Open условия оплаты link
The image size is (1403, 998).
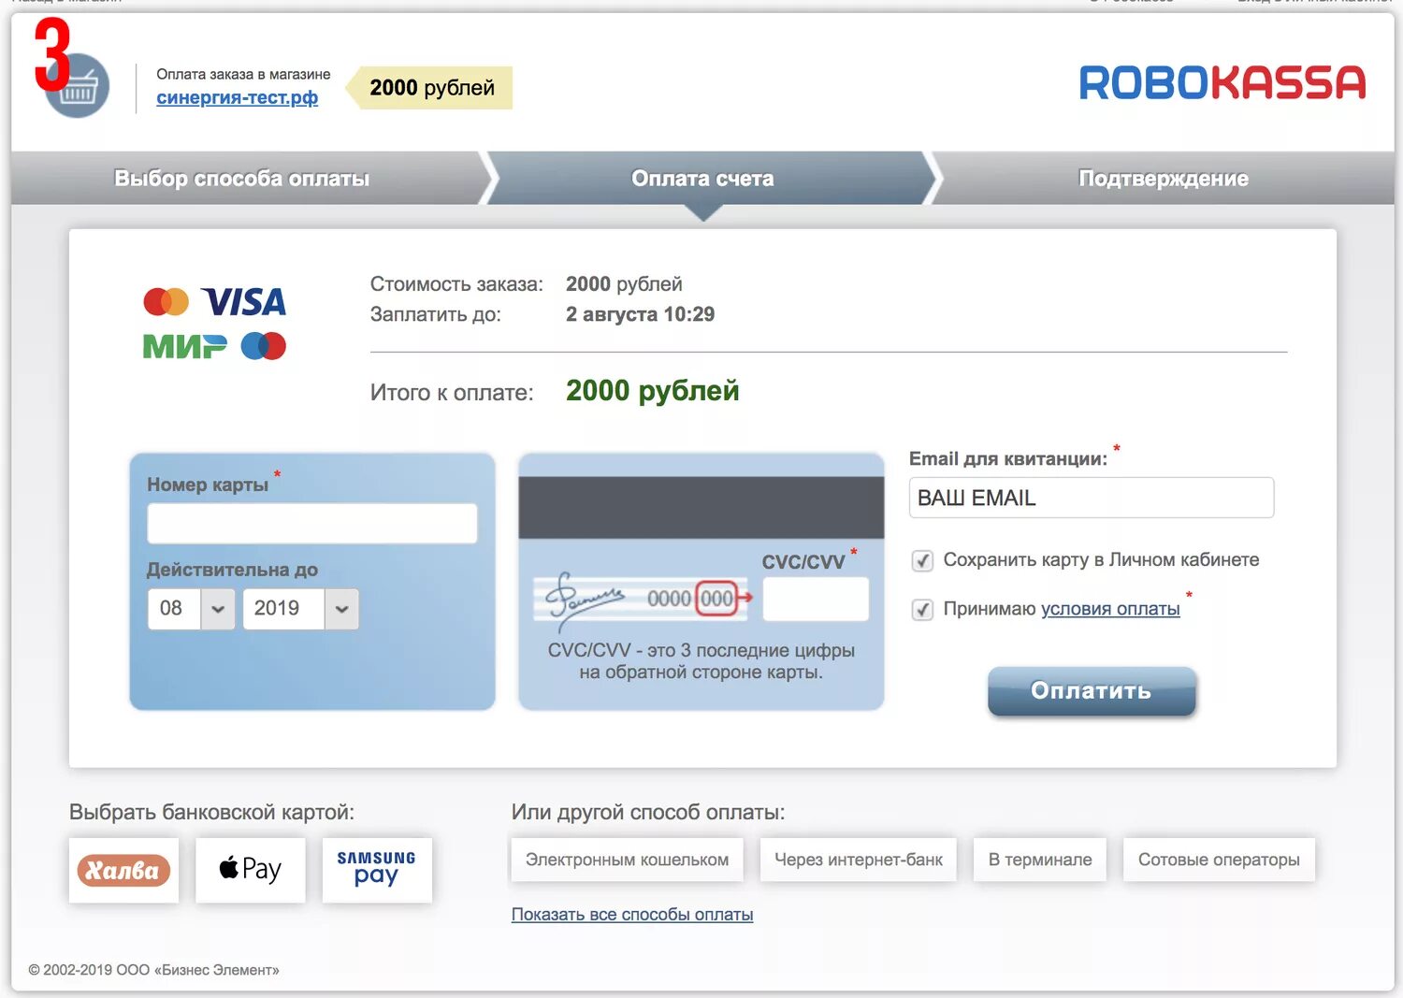pyautogui.click(x=1110, y=609)
